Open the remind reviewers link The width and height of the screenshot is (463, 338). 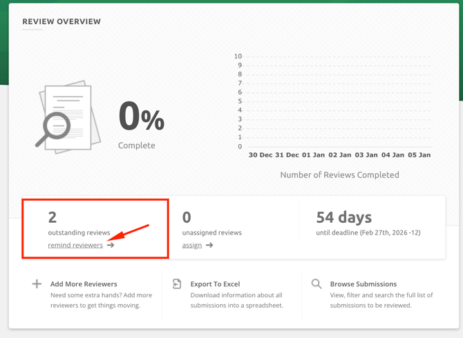click(75, 245)
